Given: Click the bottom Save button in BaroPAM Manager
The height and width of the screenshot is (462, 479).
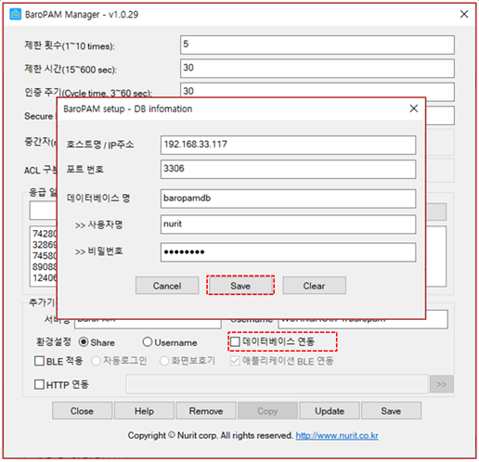Looking at the screenshot, I should pos(391,411).
